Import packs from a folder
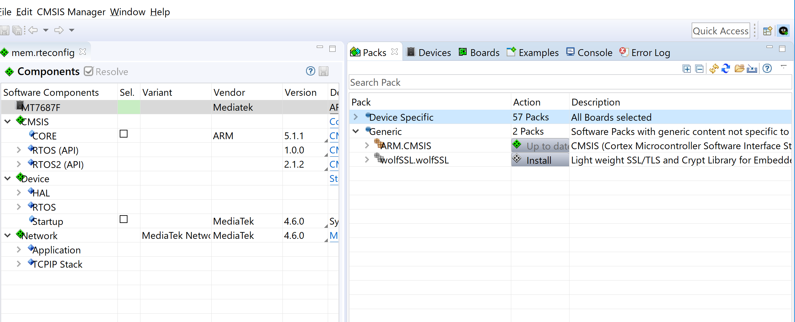Screen dimensions: 795x322 [739, 69]
